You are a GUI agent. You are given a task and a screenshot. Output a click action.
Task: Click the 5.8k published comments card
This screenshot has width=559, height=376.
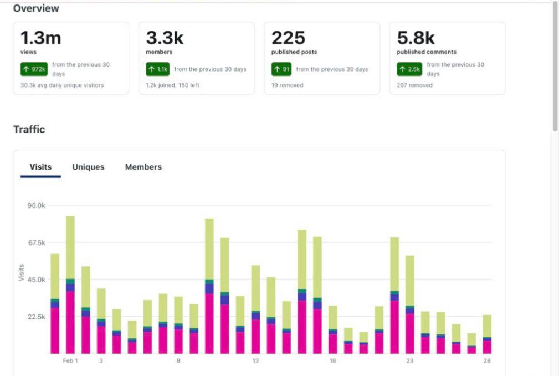click(x=447, y=58)
